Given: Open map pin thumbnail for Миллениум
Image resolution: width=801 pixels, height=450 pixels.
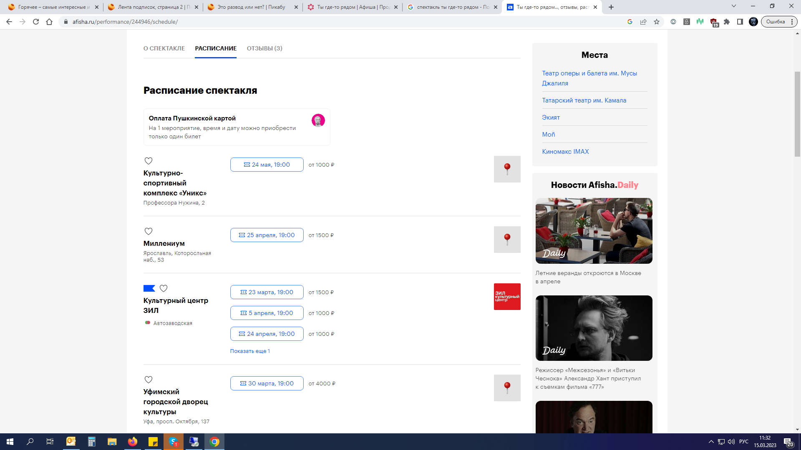Looking at the screenshot, I should point(507,240).
